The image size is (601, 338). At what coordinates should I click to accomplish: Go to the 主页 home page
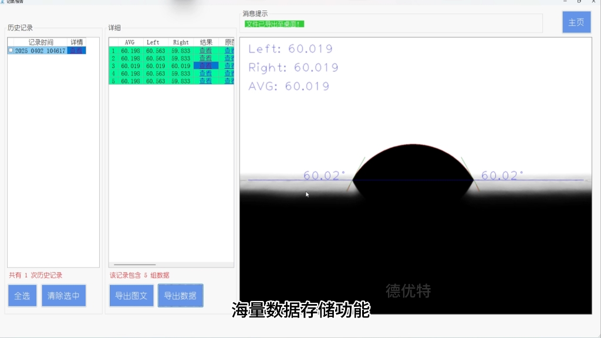(x=576, y=22)
